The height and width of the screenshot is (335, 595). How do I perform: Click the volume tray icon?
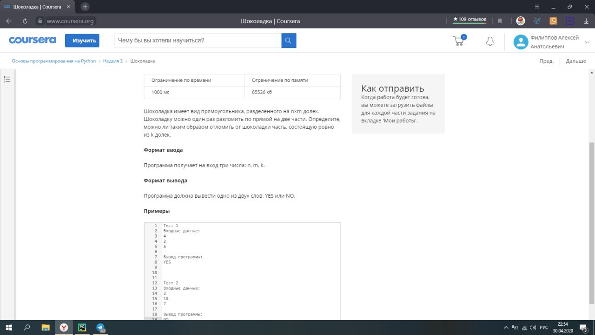(533, 328)
